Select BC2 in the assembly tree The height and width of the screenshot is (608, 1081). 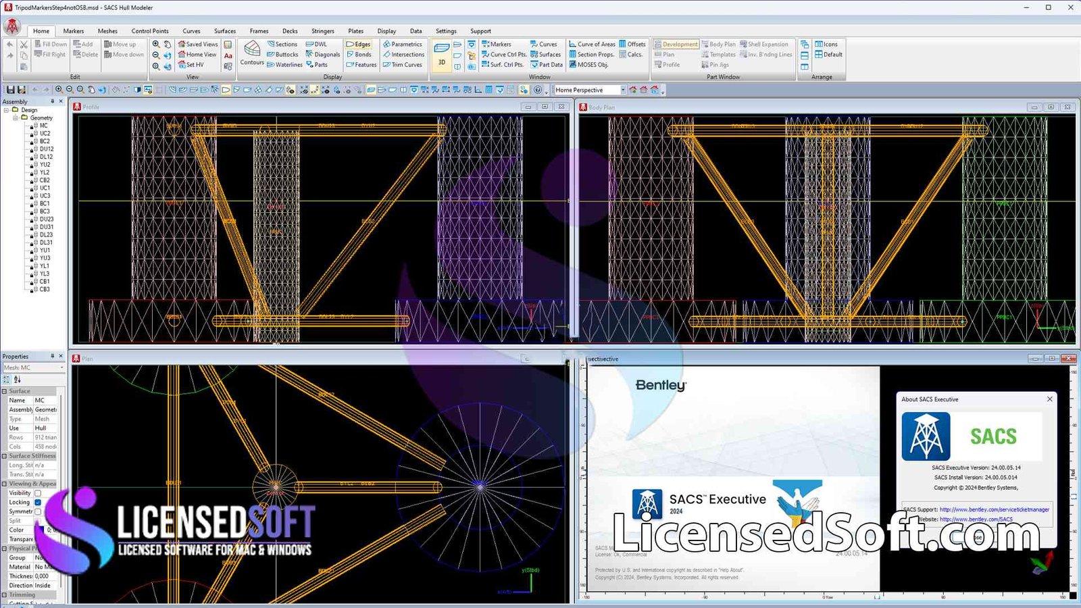point(45,141)
